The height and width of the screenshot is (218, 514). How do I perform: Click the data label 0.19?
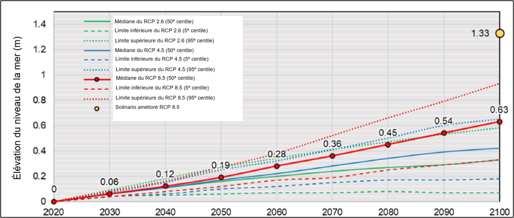(x=221, y=165)
